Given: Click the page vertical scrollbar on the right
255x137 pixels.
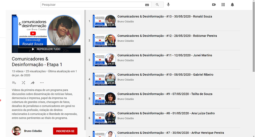Looking at the screenshot, I should pos(254,37).
